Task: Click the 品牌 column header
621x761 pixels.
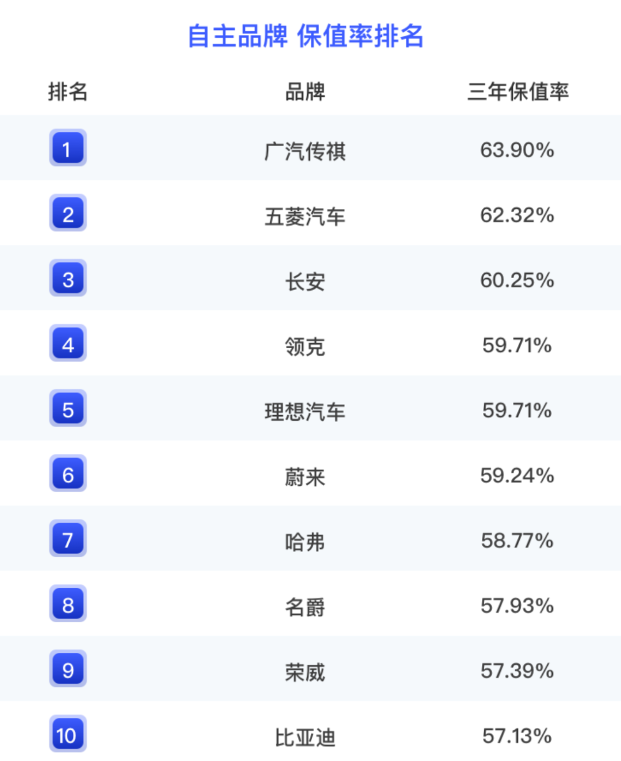Action: [305, 92]
